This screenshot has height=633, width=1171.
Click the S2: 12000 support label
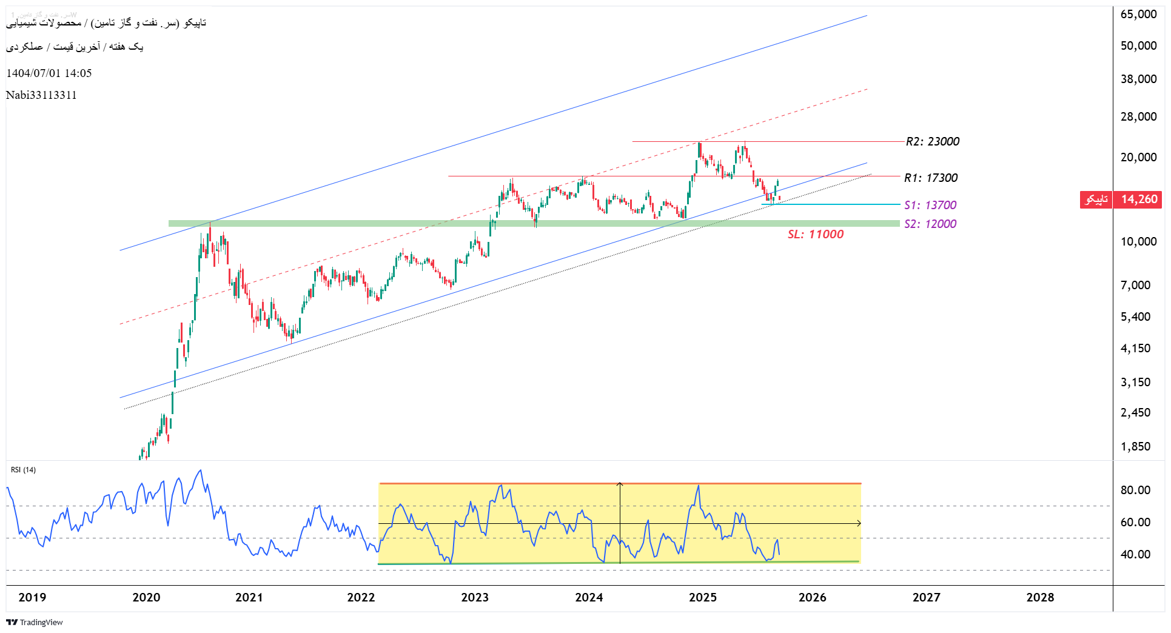pyautogui.click(x=930, y=224)
